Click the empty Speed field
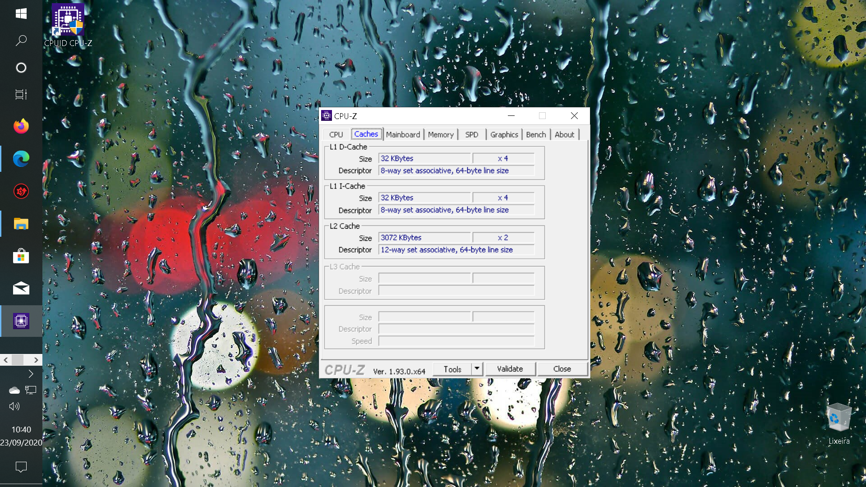This screenshot has height=487, width=866. [456, 341]
